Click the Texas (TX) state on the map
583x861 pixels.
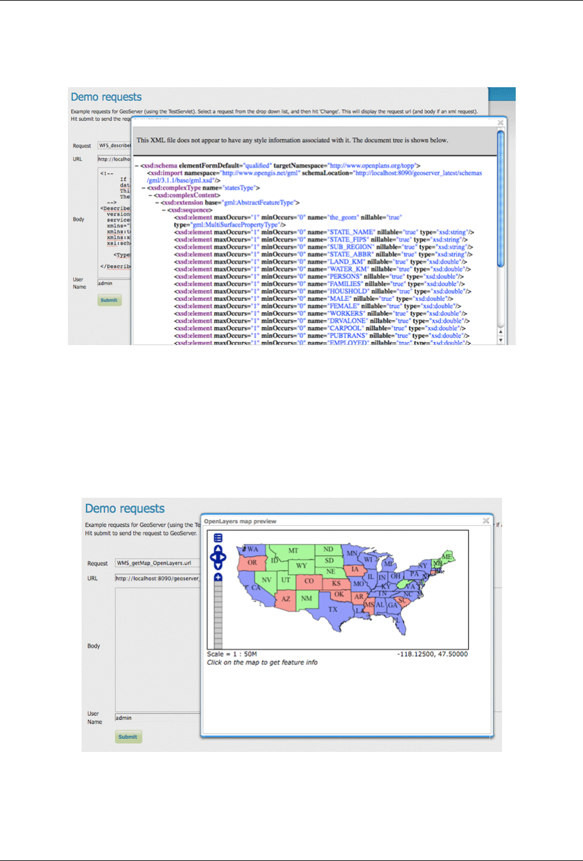pyautogui.click(x=333, y=609)
